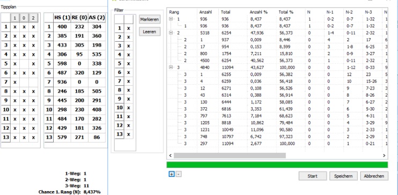Click the Chance 1. Rang value 8,437%
The width and height of the screenshot is (398, 195).
click(92, 192)
